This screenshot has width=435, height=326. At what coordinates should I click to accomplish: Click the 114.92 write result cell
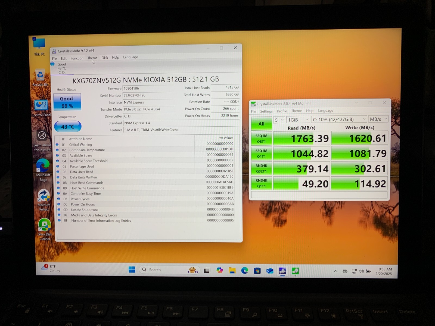(359, 184)
